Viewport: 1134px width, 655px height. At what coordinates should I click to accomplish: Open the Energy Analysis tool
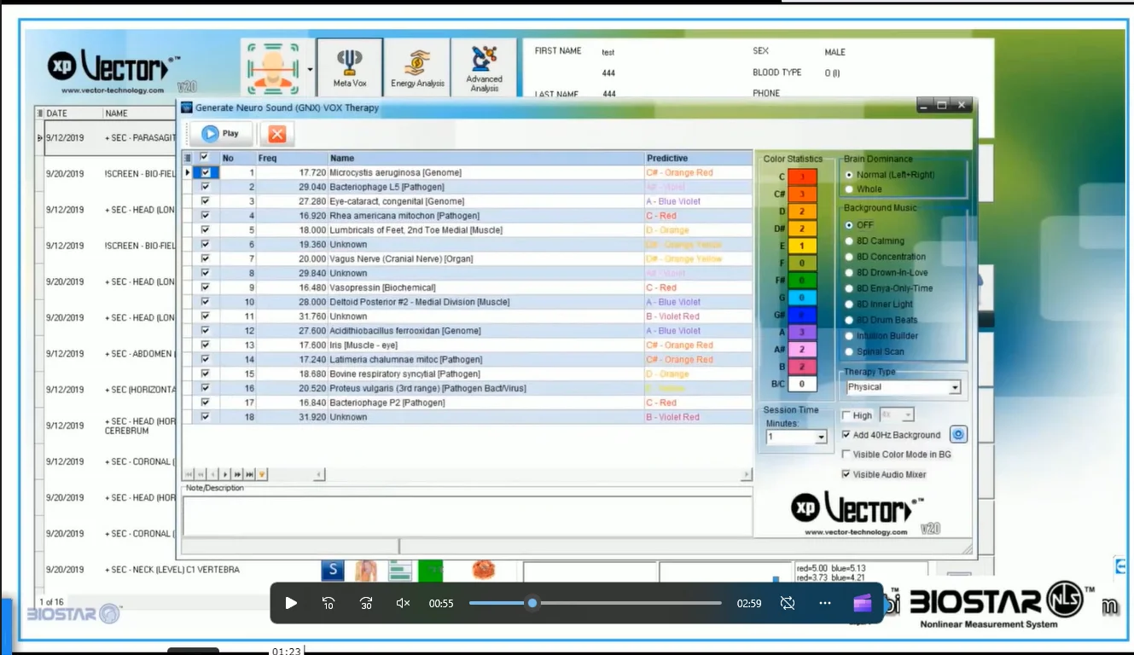click(x=417, y=67)
